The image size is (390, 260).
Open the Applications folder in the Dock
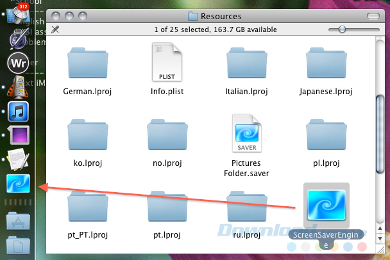point(18,222)
